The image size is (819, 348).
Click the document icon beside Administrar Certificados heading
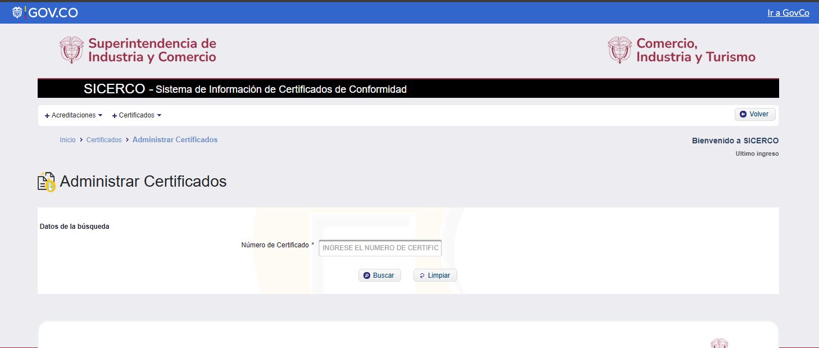(x=47, y=182)
